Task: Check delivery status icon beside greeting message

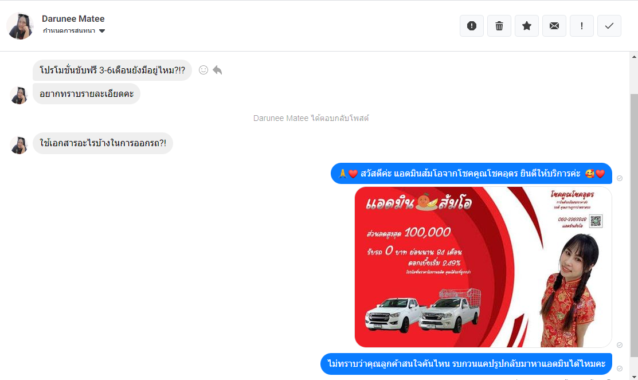Action: point(619,178)
